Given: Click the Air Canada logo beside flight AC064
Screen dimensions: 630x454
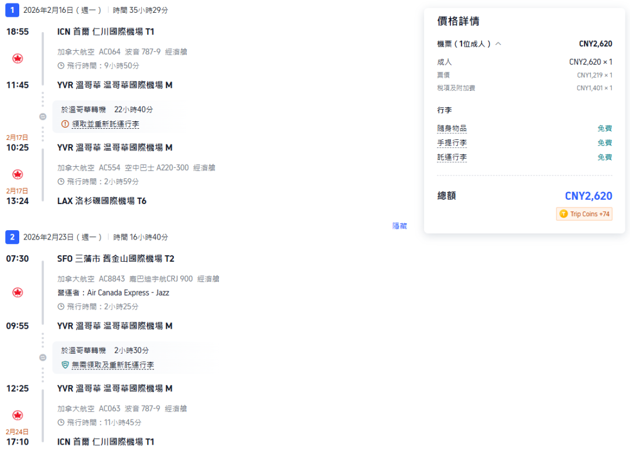Looking at the screenshot, I should click(x=17, y=58).
